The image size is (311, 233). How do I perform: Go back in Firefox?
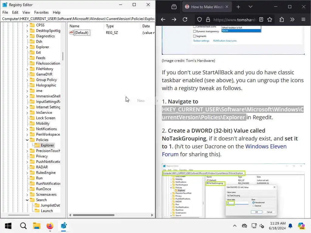163,19
